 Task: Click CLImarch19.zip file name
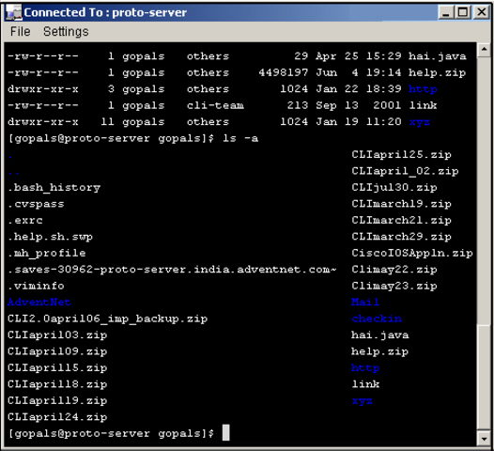click(401, 204)
